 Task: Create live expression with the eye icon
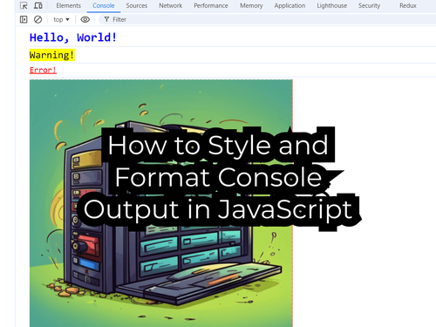tap(85, 19)
